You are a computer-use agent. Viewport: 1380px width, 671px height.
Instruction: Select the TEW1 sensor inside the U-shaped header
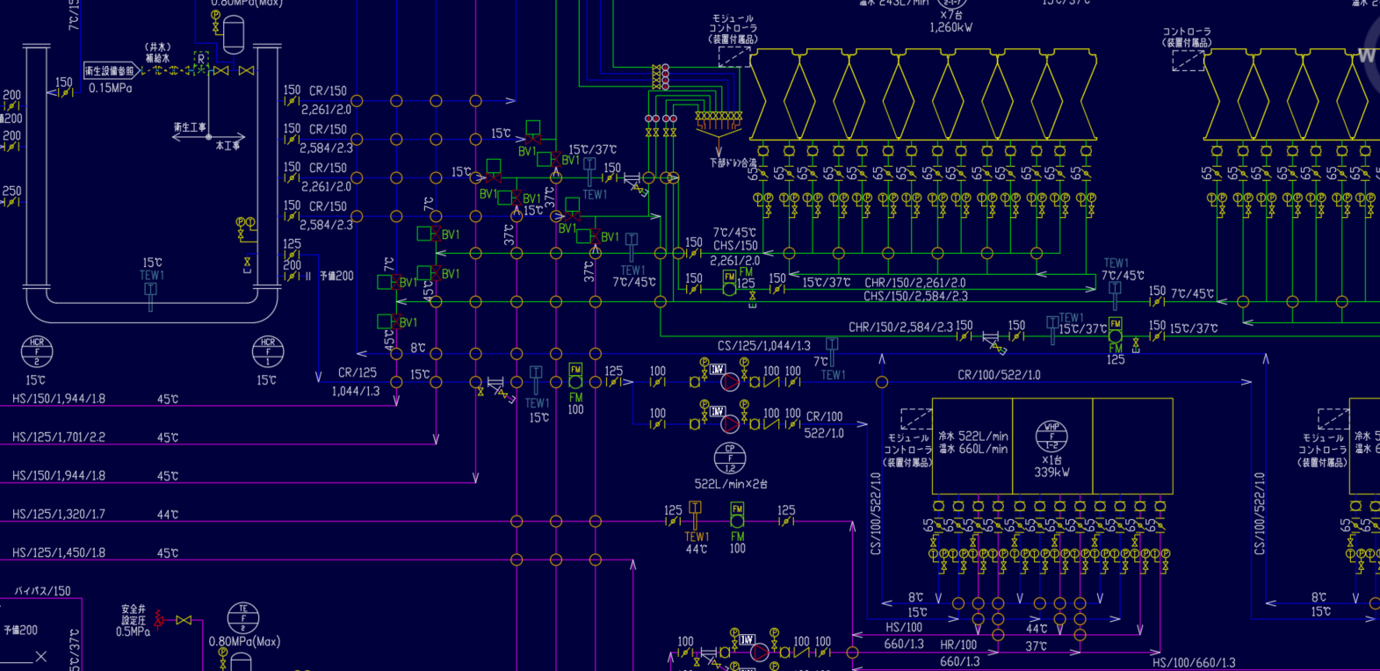(150, 296)
